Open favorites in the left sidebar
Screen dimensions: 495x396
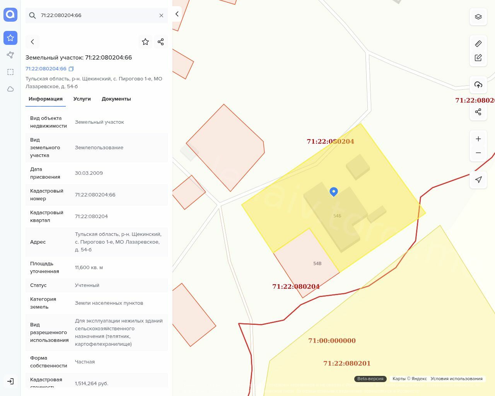pos(10,38)
